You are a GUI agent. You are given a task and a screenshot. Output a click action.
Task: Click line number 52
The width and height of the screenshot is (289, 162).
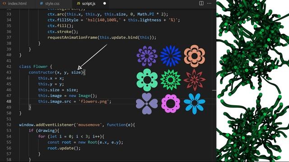(x=9, y=125)
